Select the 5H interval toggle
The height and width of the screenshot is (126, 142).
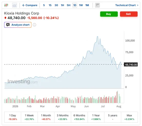pyautogui.click(x=68, y=5)
